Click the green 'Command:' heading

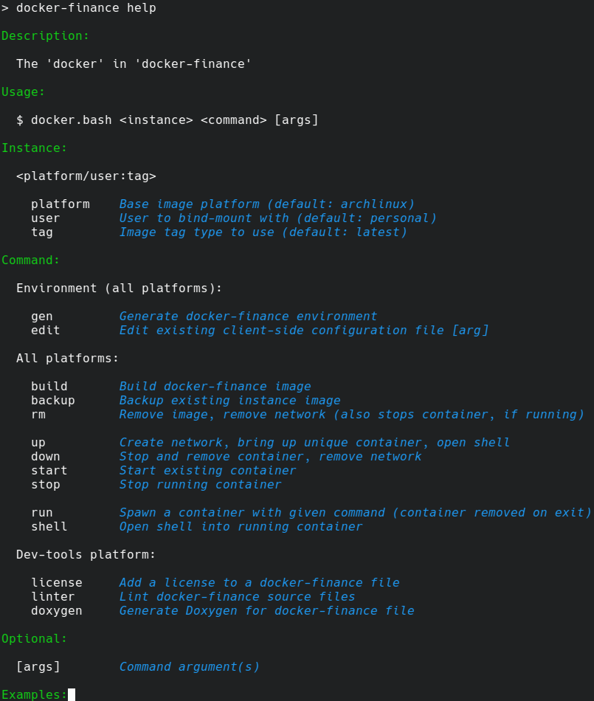pyautogui.click(x=30, y=260)
